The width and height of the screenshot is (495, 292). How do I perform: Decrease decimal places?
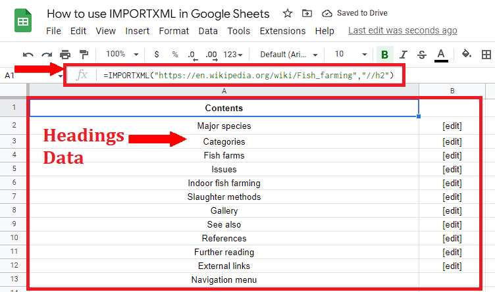192,55
